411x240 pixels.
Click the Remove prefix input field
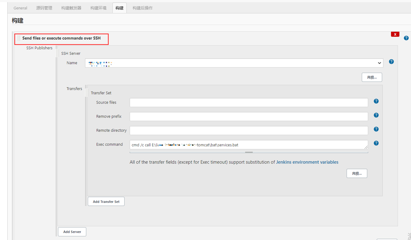(249, 117)
